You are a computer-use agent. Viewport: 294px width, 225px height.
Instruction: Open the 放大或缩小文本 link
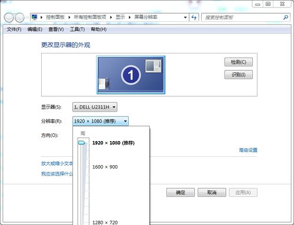tap(57, 163)
